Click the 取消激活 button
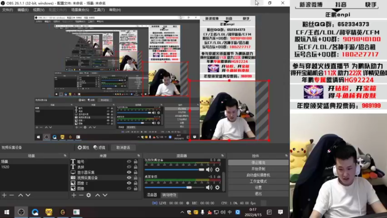This screenshot has height=218, width=387. click(123, 148)
